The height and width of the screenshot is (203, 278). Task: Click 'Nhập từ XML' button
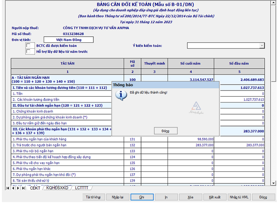click(239, 197)
